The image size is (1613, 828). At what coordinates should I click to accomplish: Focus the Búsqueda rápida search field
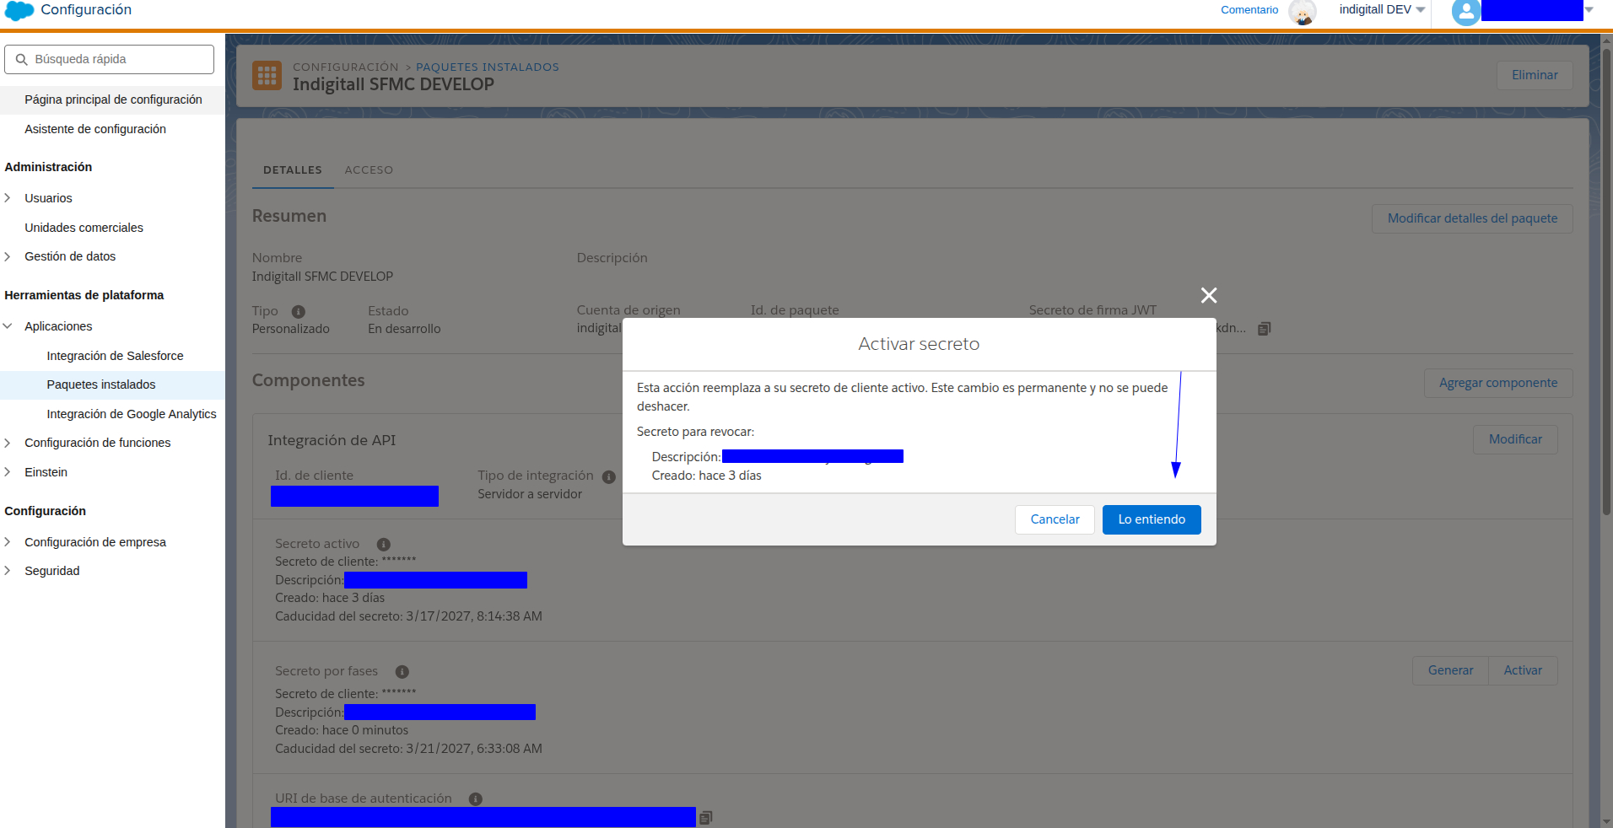pyautogui.click(x=109, y=60)
